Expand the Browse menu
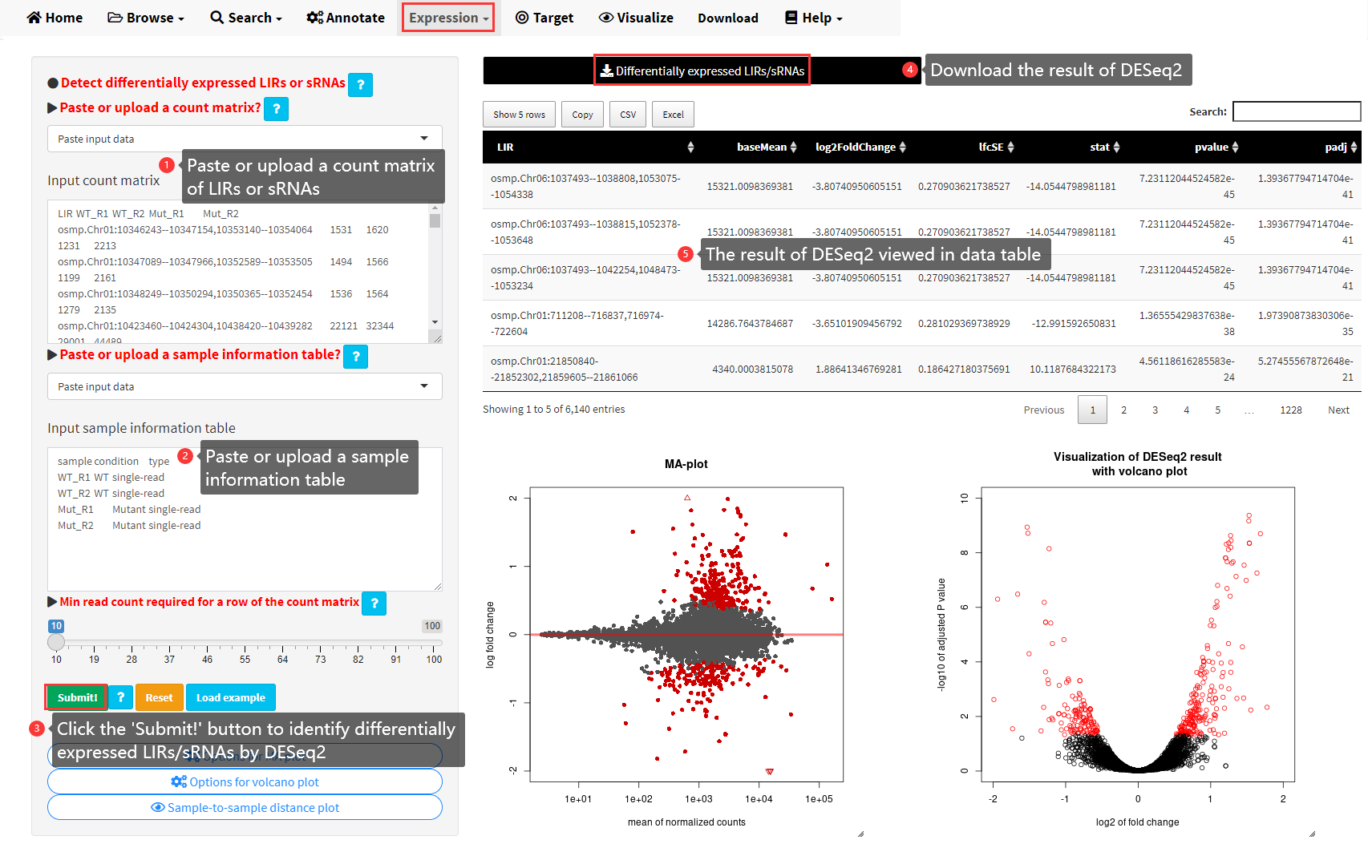The width and height of the screenshot is (1368, 848). coord(146,18)
